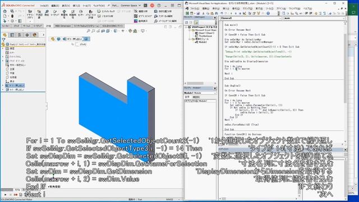The width and height of the screenshot is (359, 202).
Task: Open the FeatureManager design tree tab
Action: coord(5,35)
